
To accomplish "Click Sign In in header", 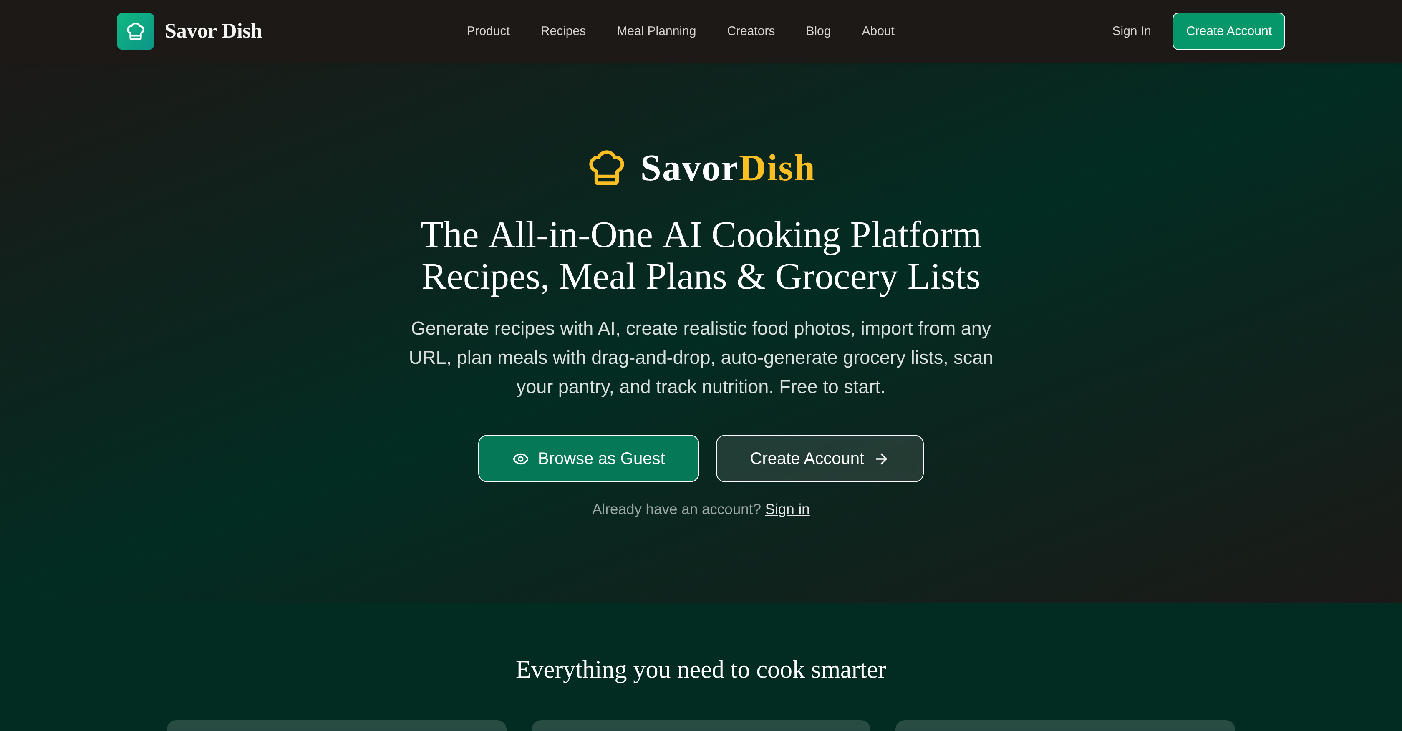I will pos(1131,31).
